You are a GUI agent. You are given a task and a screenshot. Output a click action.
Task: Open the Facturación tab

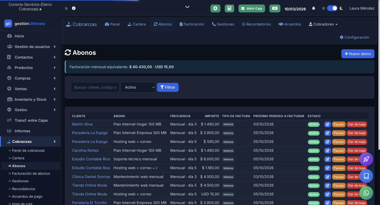tap(192, 24)
